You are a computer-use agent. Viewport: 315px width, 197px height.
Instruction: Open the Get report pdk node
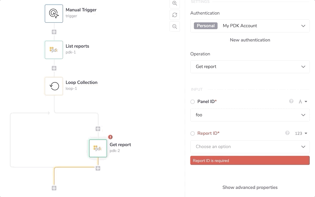(x=98, y=148)
